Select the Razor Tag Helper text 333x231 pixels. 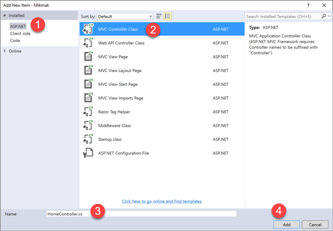pos(114,112)
